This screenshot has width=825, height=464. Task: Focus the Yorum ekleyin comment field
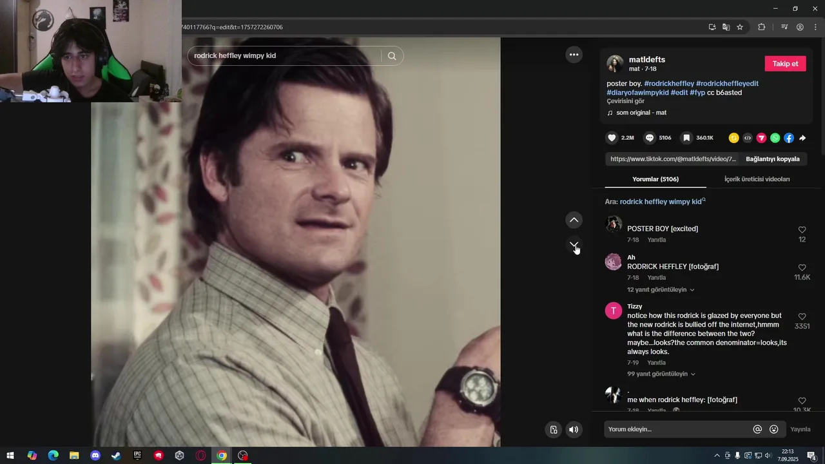677,429
